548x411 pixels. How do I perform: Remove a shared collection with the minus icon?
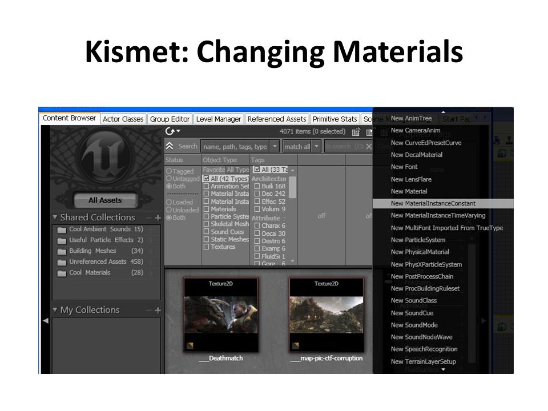coord(149,217)
